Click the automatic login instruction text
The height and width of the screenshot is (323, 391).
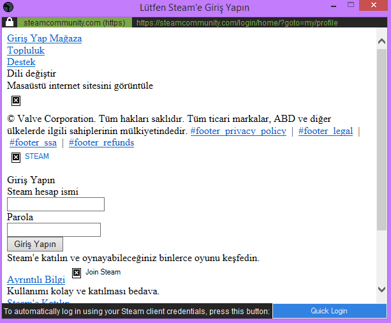coord(137,312)
